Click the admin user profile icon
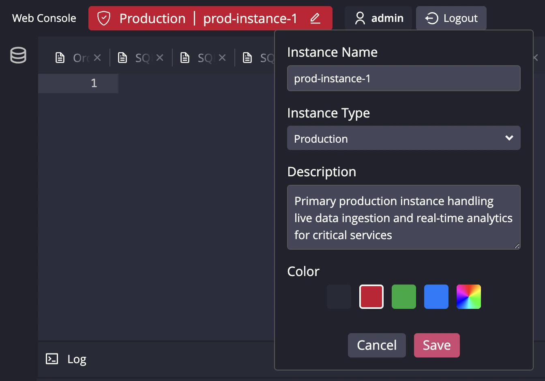545x381 pixels. [x=359, y=18]
